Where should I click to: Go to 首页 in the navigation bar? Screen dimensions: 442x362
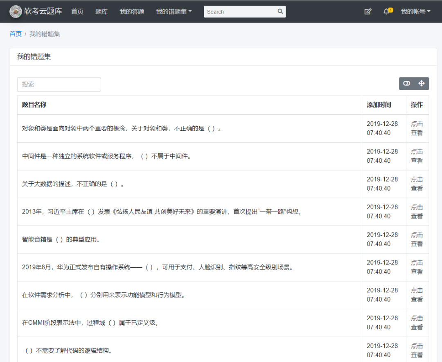click(x=77, y=11)
